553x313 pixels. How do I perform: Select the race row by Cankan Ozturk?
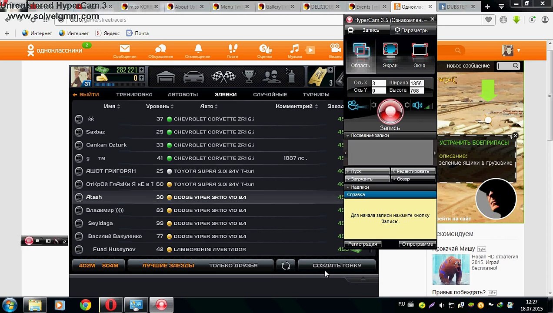[209, 145]
